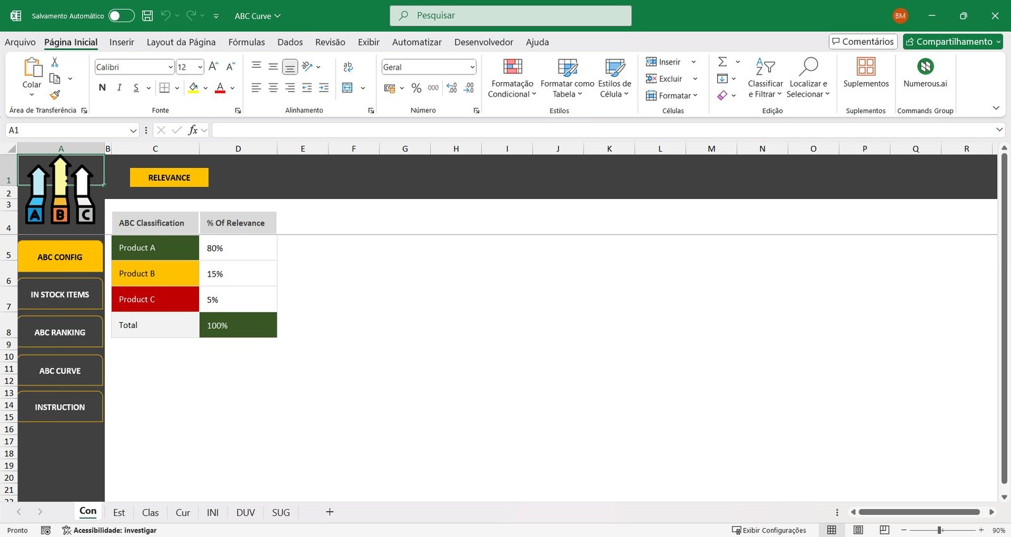Click the Redo arrow icon

click(x=191, y=15)
